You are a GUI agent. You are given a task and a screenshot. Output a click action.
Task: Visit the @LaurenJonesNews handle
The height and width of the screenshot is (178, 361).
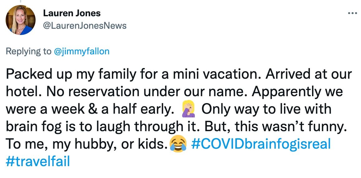(84, 26)
